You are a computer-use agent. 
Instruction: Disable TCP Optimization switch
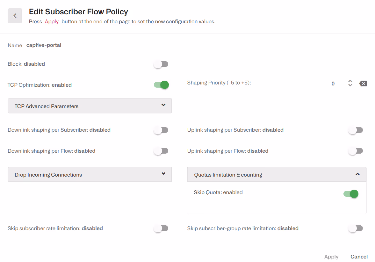point(161,85)
